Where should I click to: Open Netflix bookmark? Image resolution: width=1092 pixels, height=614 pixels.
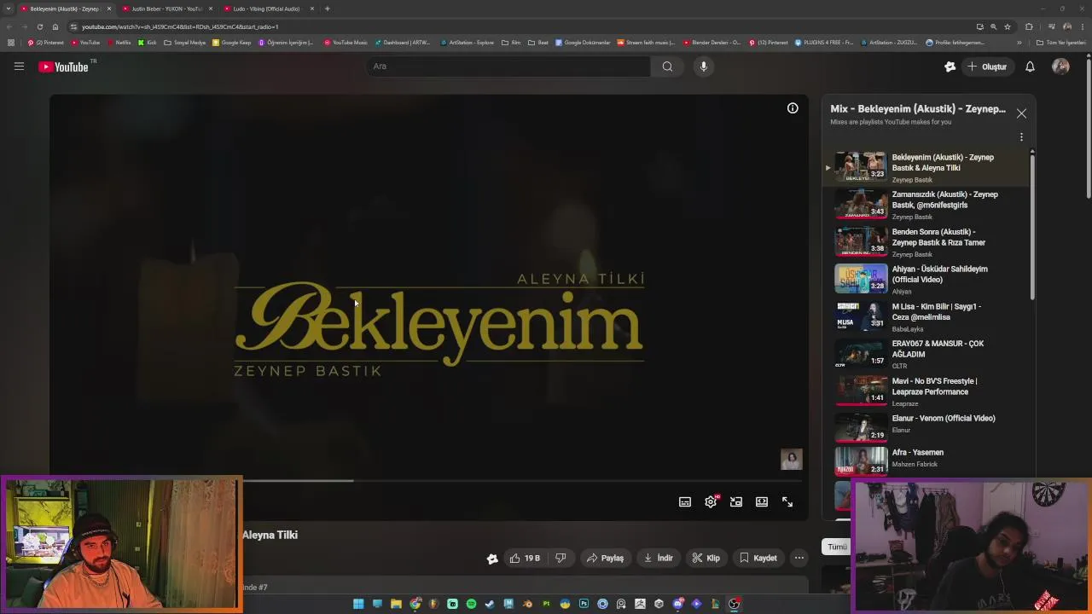click(119, 43)
